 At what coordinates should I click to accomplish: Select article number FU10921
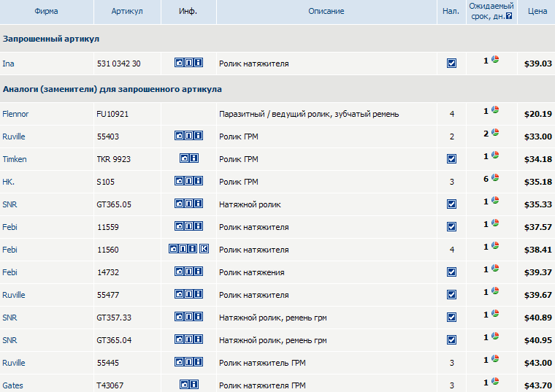pyautogui.click(x=112, y=114)
